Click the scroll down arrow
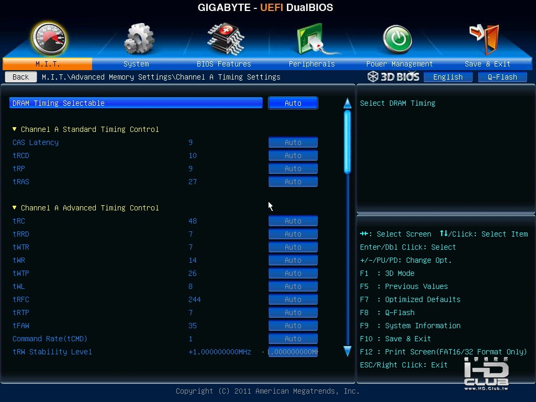Image resolution: width=536 pixels, height=402 pixels. click(348, 351)
